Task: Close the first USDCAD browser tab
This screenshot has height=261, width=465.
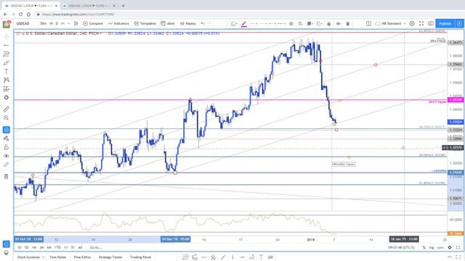Action: point(56,6)
